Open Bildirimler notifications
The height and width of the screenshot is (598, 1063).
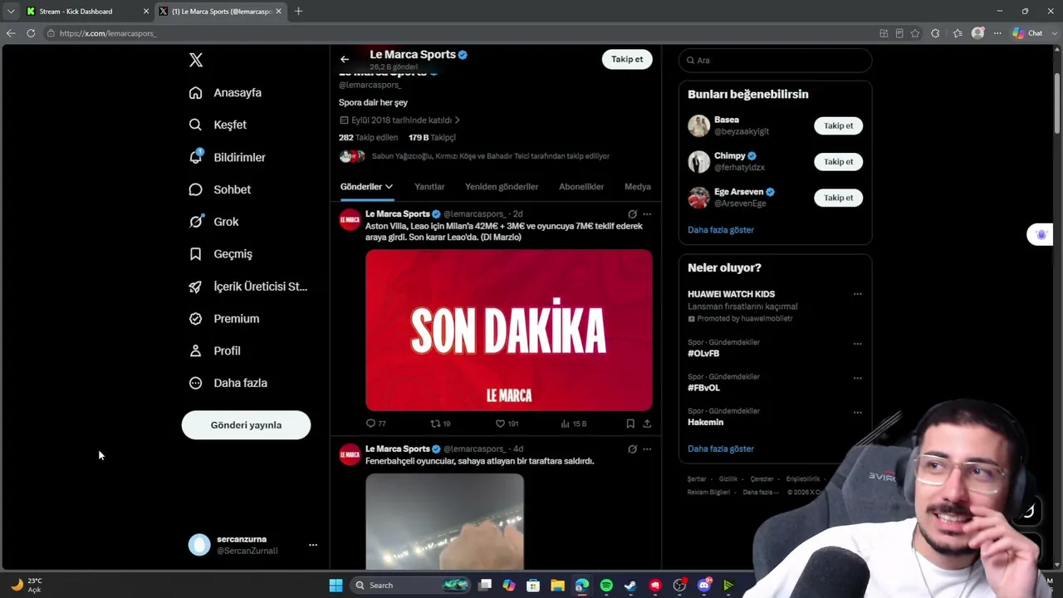227,157
